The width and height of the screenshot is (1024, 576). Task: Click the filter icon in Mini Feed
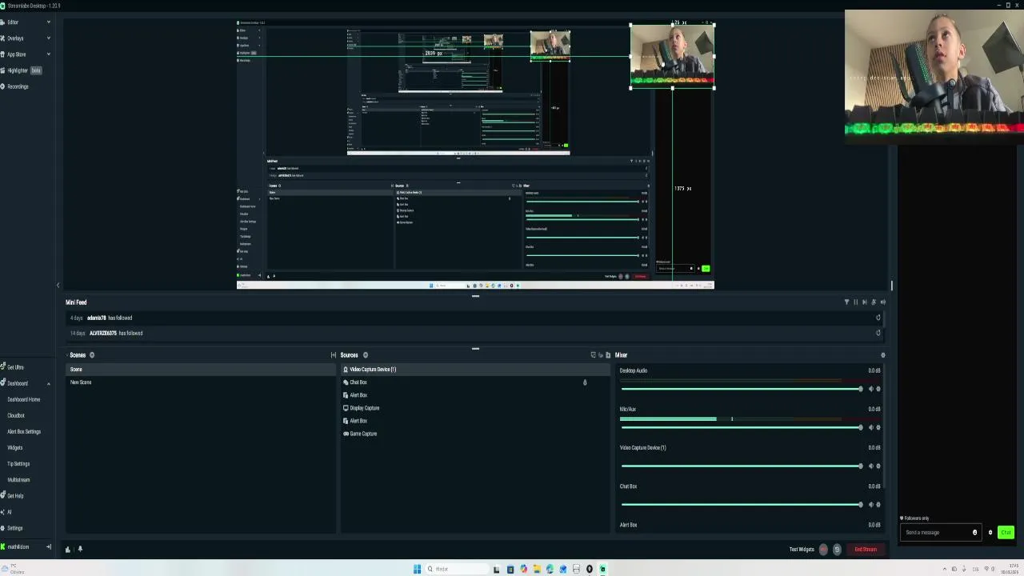pyautogui.click(x=846, y=302)
